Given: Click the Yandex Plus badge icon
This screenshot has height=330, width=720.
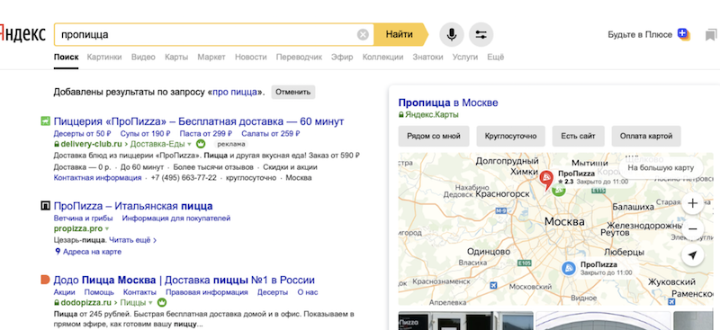Looking at the screenshot, I should pos(683,34).
